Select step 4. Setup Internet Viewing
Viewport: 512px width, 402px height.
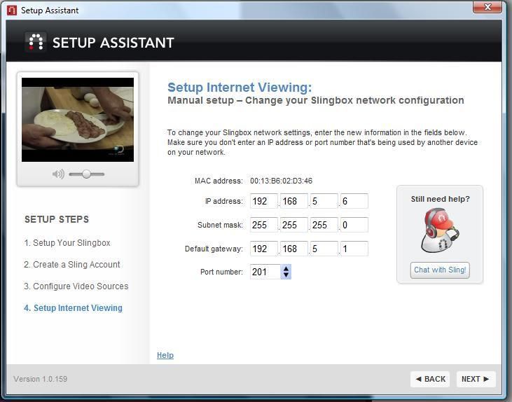point(73,308)
